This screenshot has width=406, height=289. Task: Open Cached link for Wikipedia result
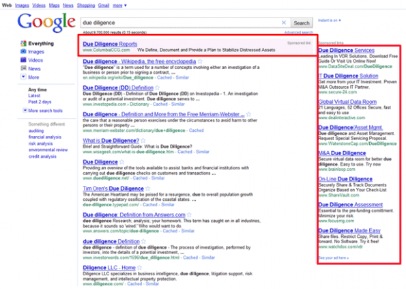tap(164, 77)
